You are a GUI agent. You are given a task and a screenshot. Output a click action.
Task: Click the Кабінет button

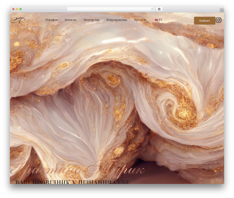point(205,21)
